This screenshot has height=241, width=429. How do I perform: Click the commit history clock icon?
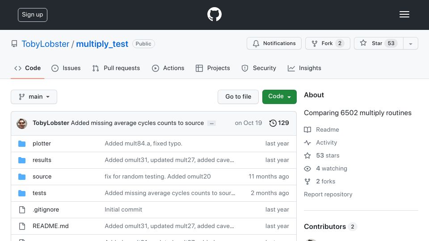(x=273, y=123)
